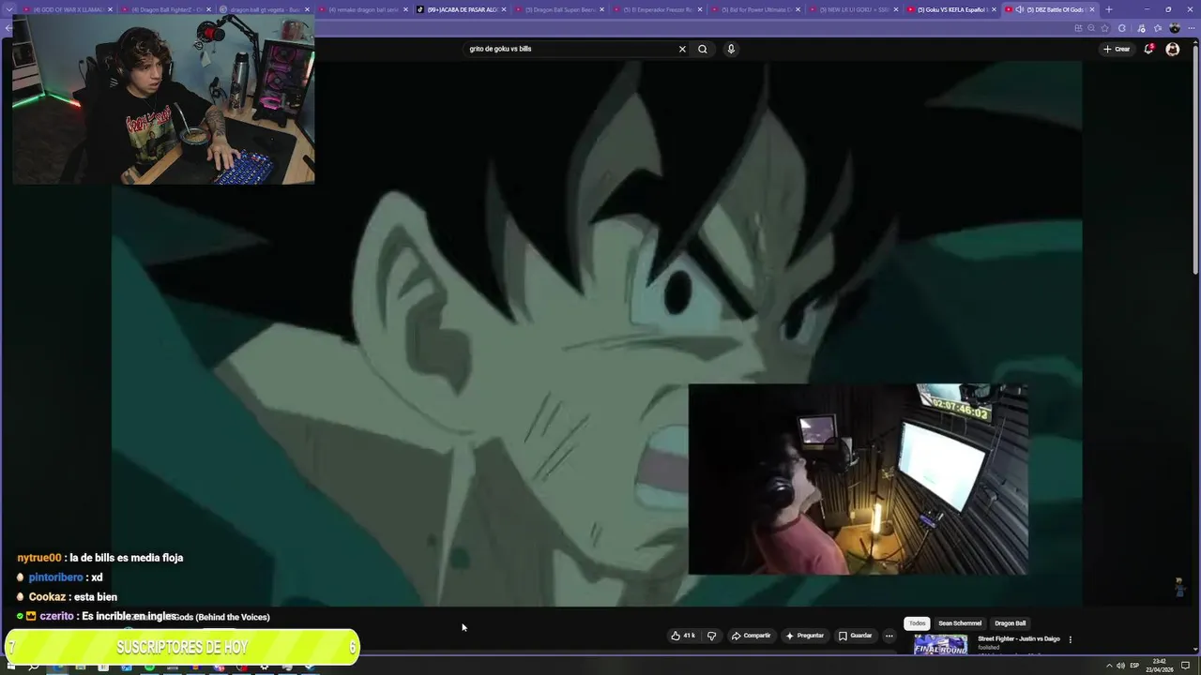Close the Dragon Ball FighterZ tab
The image size is (1201, 675).
point(208,9)
